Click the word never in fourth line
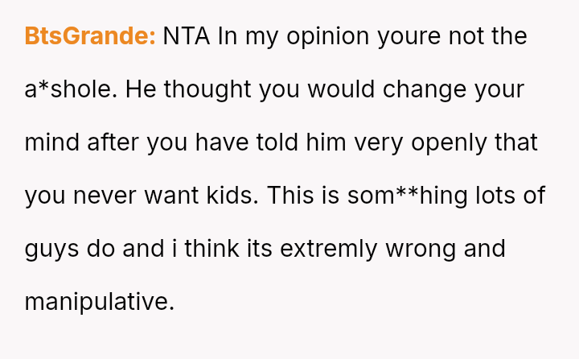Image resolution: width=579 pixels, height=359 pixels. [x=105, y=196]
